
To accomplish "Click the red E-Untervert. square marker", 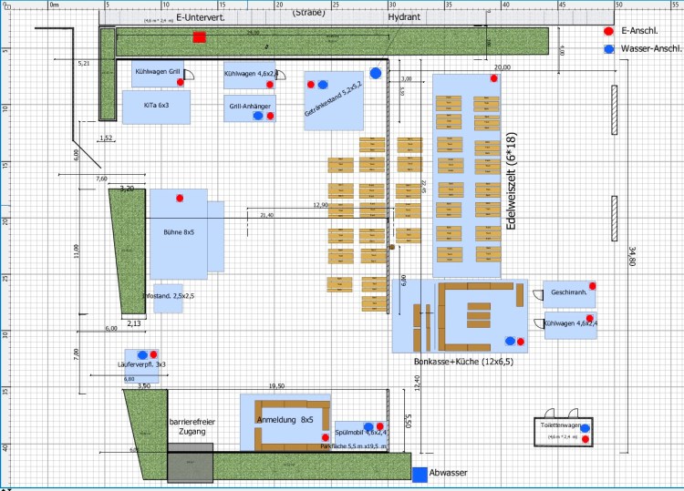I will 199,37.
